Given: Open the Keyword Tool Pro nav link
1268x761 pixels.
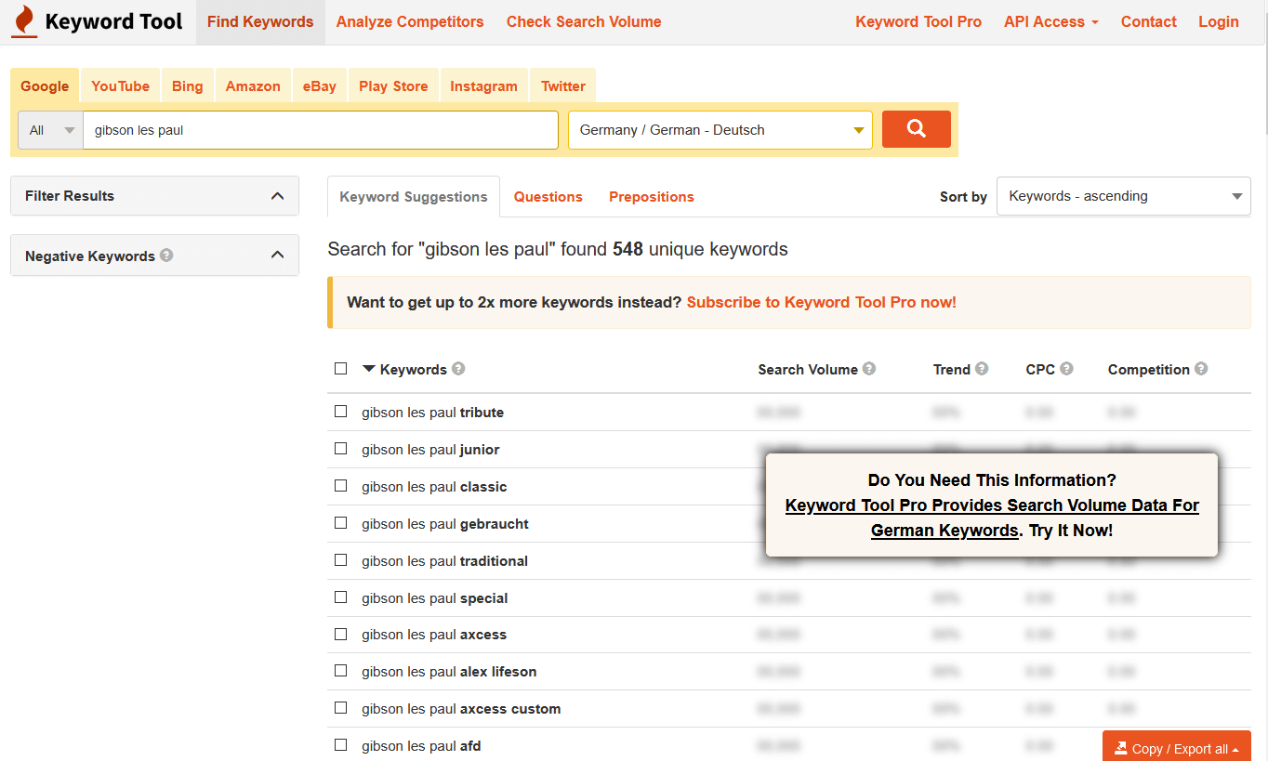Looking at the screenshot, I should (918, 21).
